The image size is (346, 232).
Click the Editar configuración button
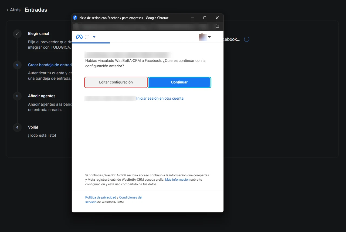[116, 82]
